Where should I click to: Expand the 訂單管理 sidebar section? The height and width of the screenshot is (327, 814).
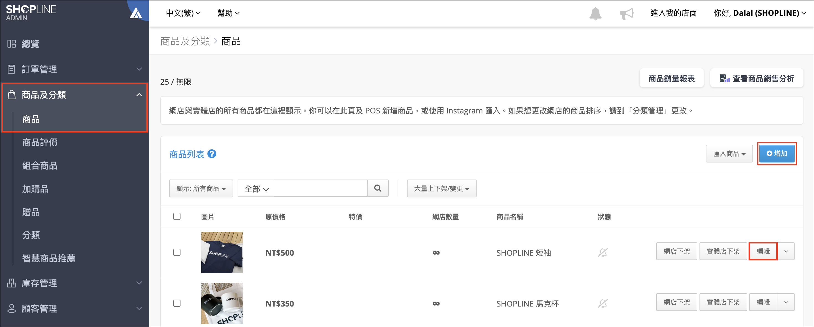(x=139, y=69)
